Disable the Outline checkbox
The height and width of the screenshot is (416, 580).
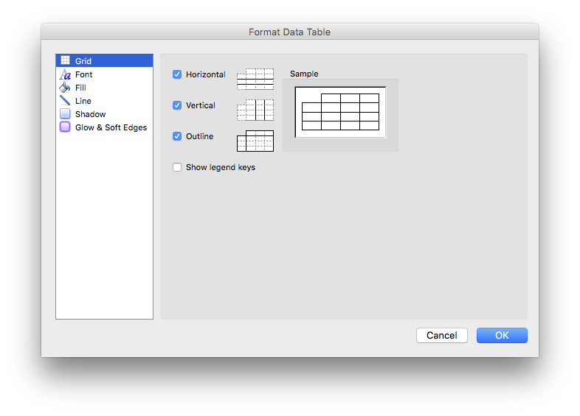[x=177, y=136]
